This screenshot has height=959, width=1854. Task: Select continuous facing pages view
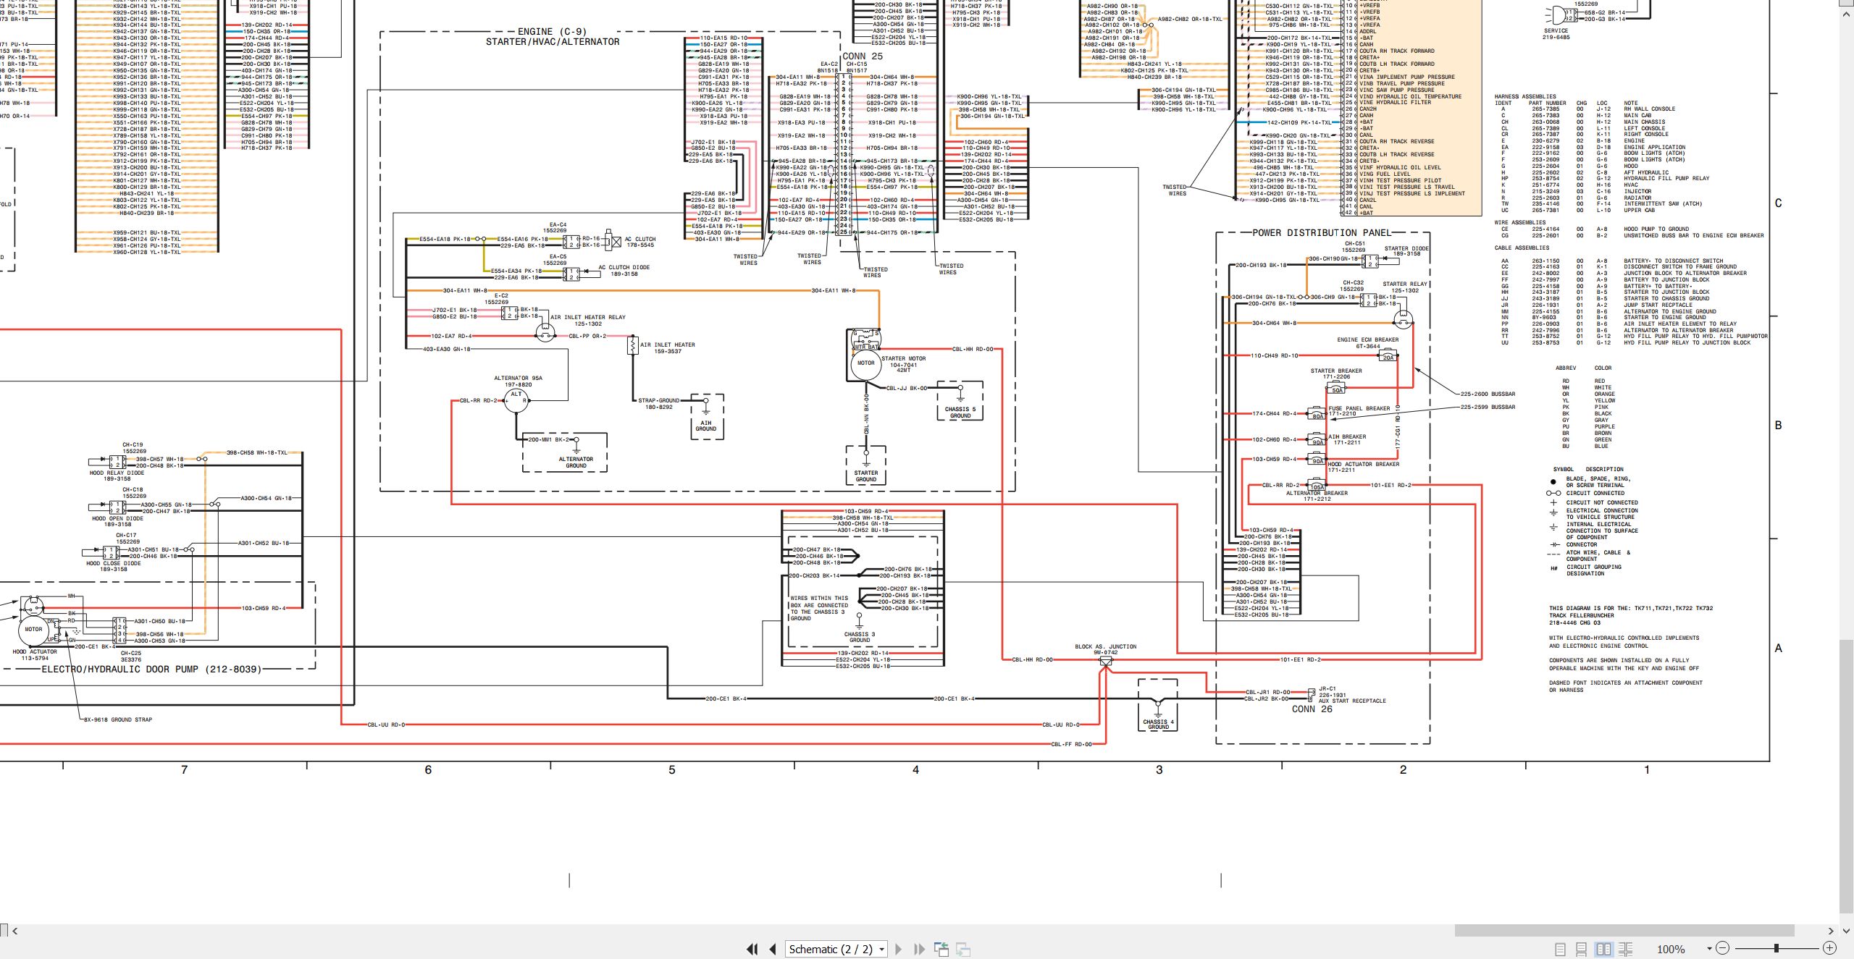(x=1625, y=949)
